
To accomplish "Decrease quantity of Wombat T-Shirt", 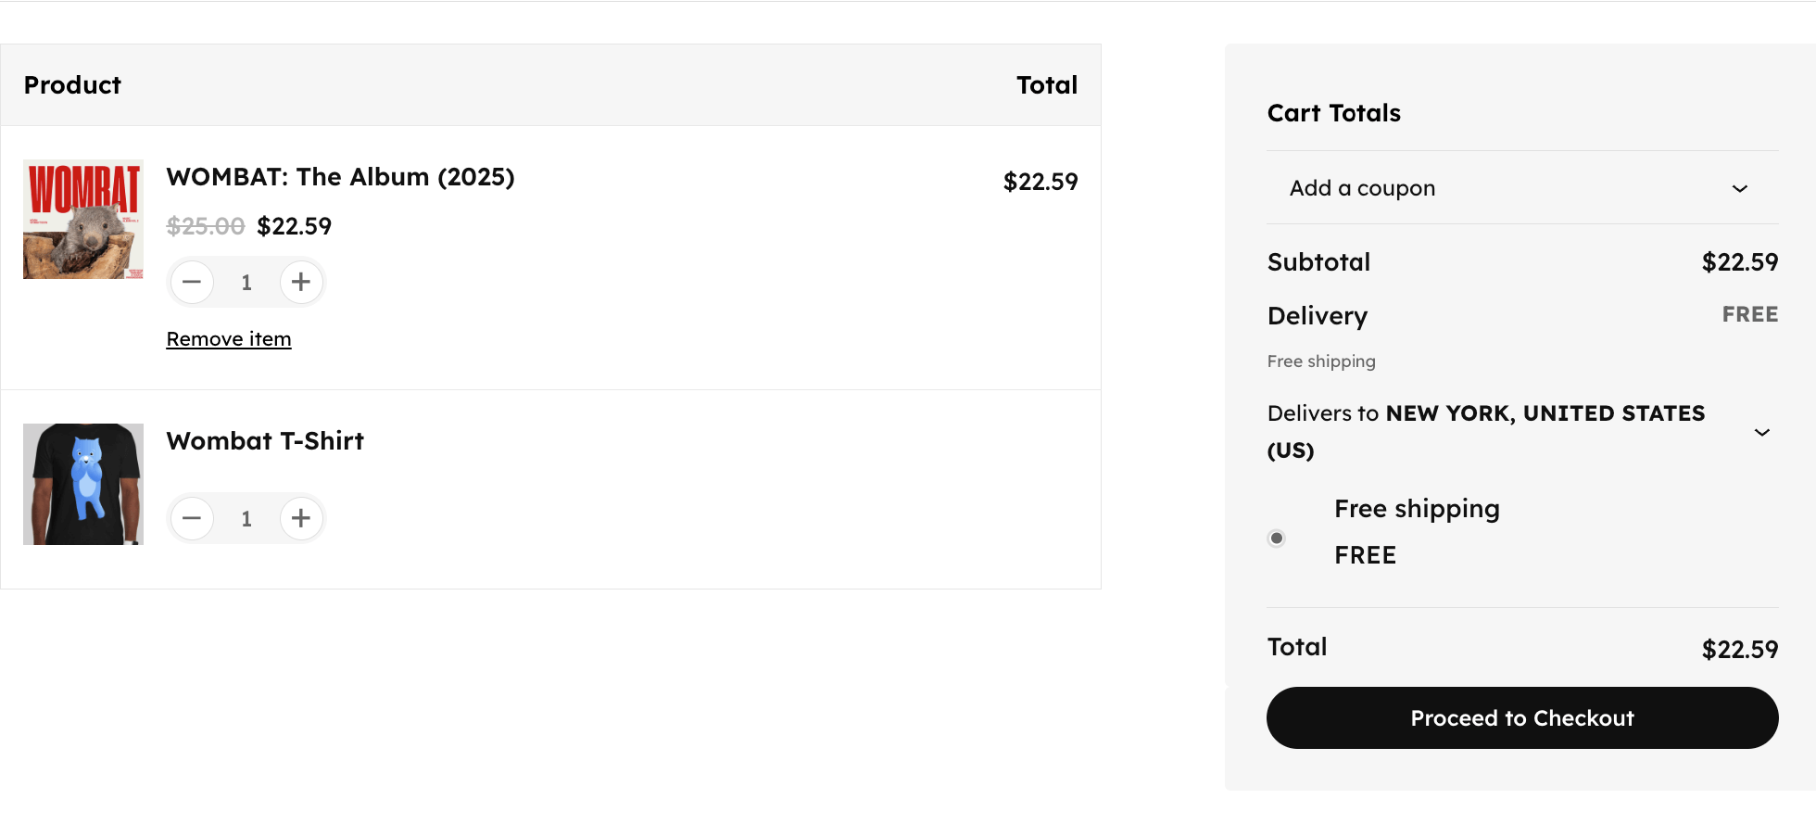I will tap(192, 518).
